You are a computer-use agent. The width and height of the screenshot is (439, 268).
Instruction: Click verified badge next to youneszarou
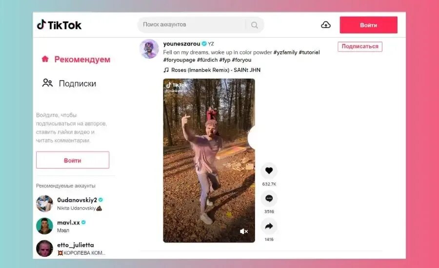click(204, 44)
